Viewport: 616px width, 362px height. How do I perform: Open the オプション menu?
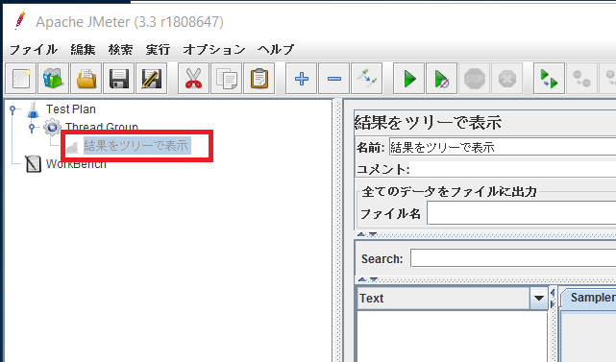213,50
